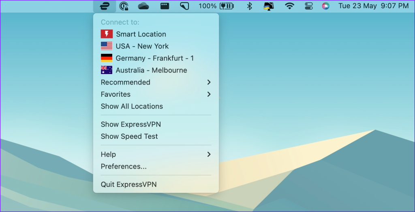415x212 pixels.
Task: Click the Germany flag icon
Action: (x=107, y=58)
